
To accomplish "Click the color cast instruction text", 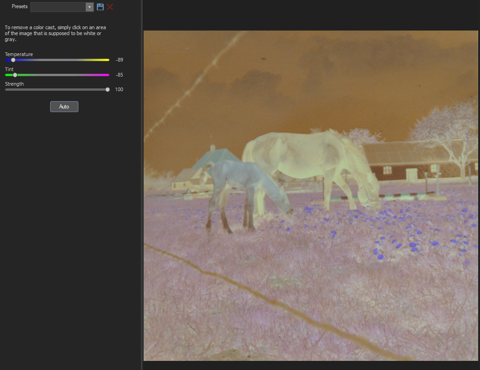I will [x=56, y=33].
